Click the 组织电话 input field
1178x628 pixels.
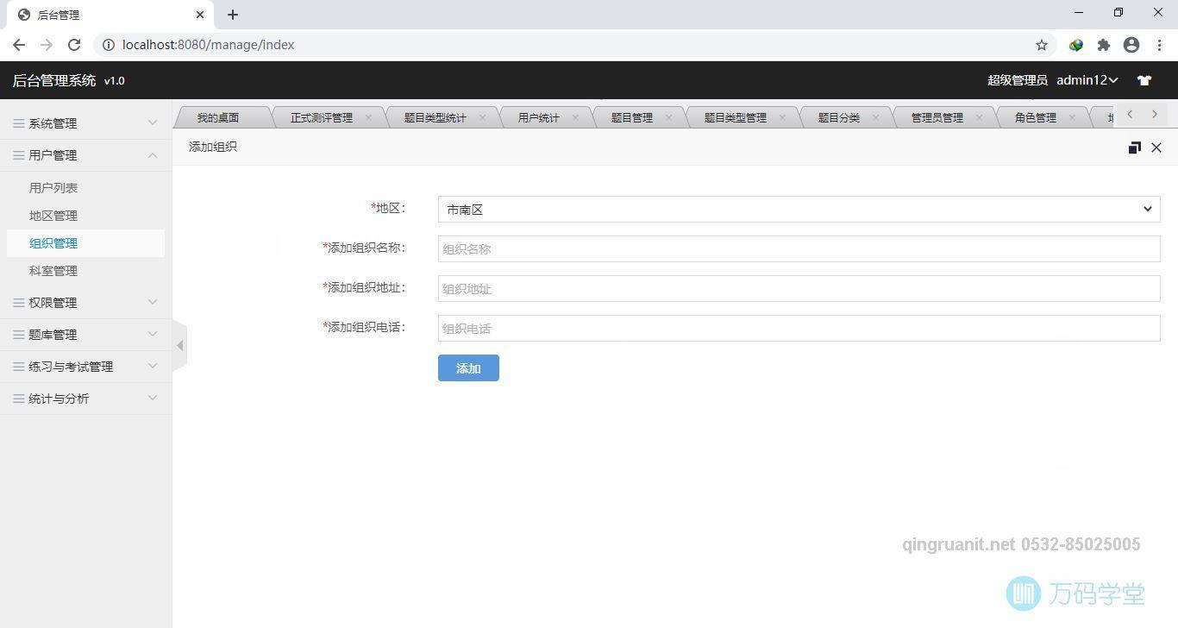(x=798, y=328)
